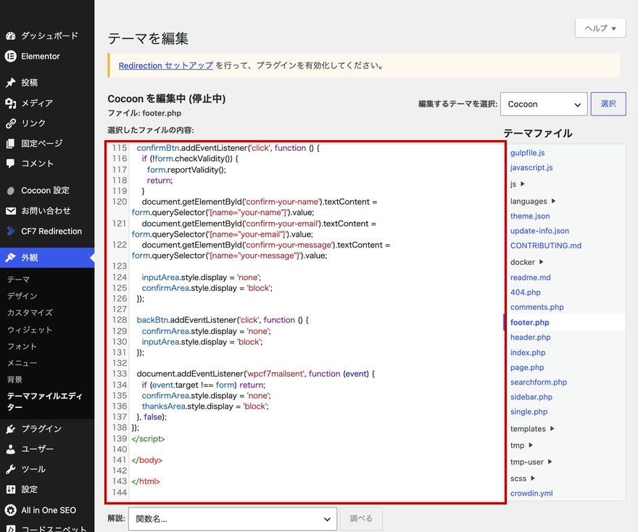Click the wrench icon beside ツール
638x532 pixels.
(x=11, y=469)
